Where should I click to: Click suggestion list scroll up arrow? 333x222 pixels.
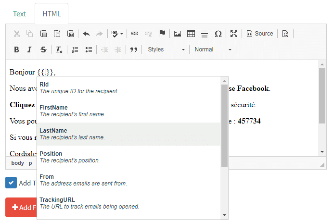(x=224, y=81)
